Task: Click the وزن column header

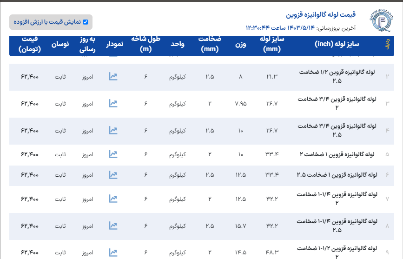Action: click(x=240, y=44)
